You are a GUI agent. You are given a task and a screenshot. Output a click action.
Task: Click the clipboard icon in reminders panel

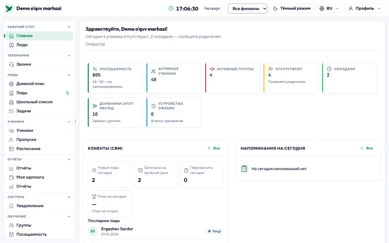pos(245,169)
